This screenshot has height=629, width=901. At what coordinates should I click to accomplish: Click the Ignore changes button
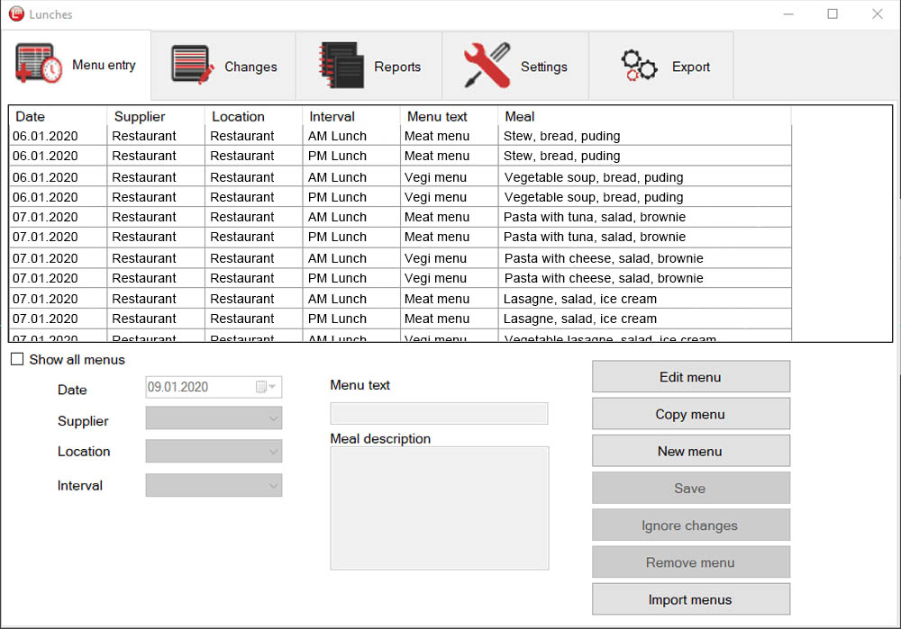pos(691,526)
